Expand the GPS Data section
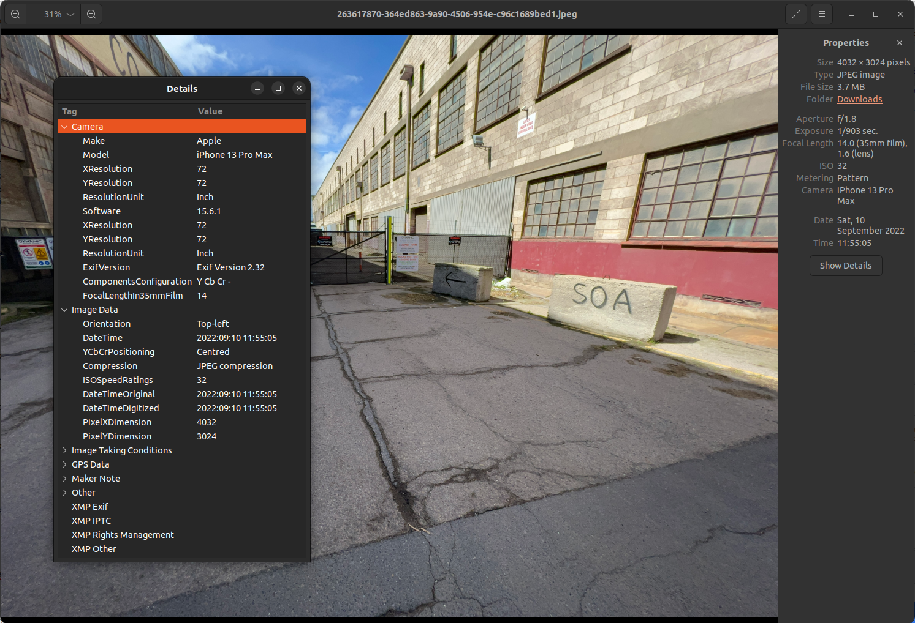The height and width of the screenshot is (623, 915). click(64, 464)
